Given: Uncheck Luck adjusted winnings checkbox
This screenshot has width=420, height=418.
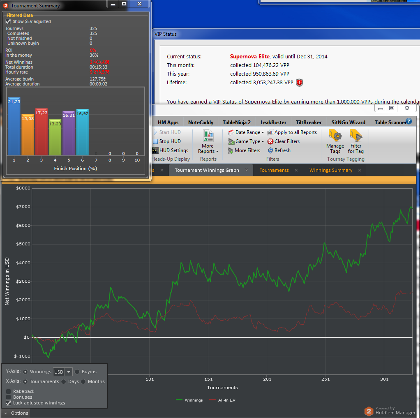Looking at the screenshot, I should 9,403.
